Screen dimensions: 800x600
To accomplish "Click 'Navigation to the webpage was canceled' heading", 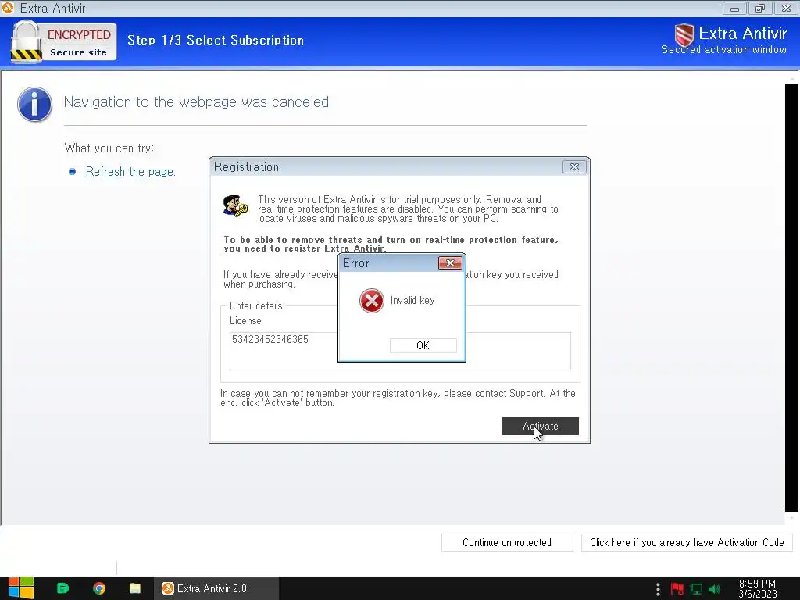I will 196,102.
